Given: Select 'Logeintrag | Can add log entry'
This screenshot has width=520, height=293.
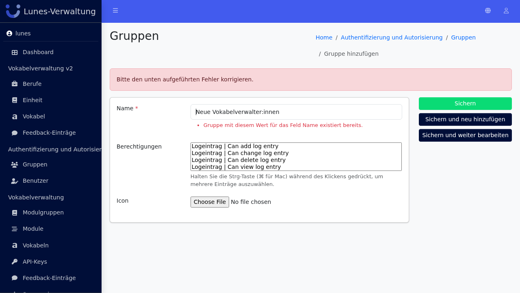Looking at the screenshot, I should click(296, 146).
